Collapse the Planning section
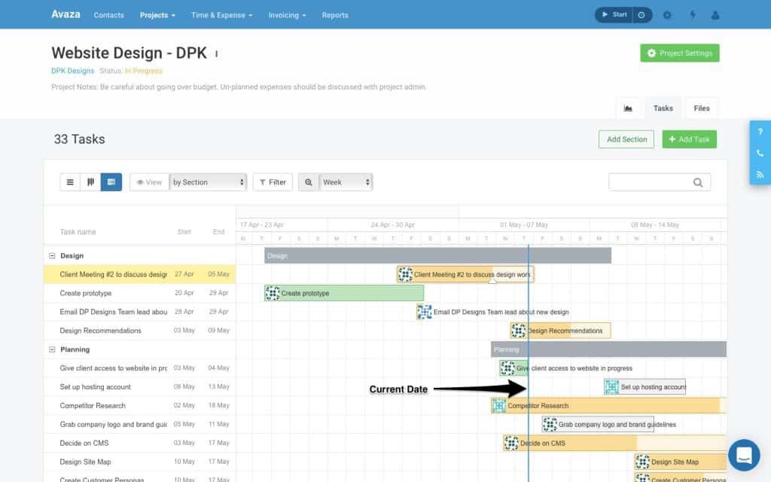771x482 pixels. (x=52, y=349)
